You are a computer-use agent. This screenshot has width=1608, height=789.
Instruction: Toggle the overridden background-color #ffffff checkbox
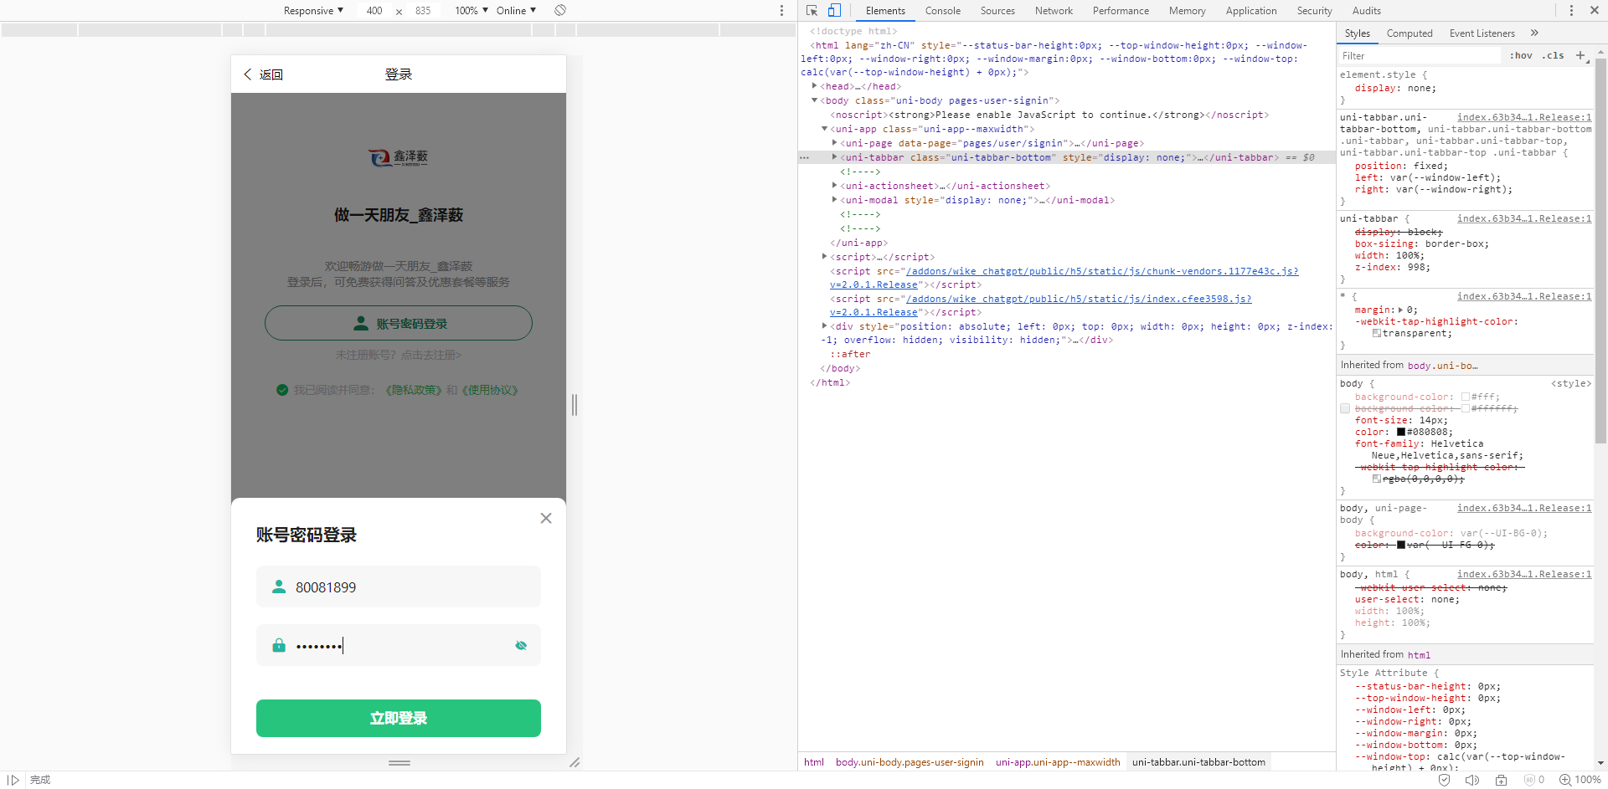click(1345, 408)
